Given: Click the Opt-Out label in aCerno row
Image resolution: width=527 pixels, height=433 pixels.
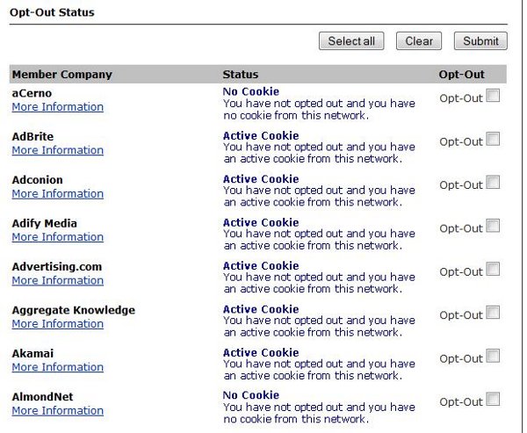Looking at the screenshot, I should (x=461, y=98).
